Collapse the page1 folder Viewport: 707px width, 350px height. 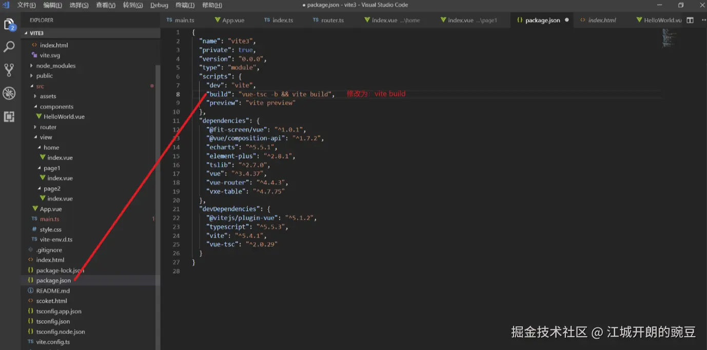coord(52,168)
